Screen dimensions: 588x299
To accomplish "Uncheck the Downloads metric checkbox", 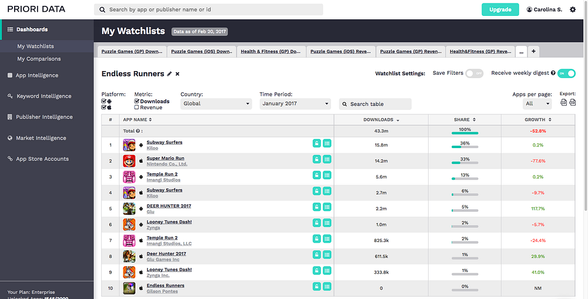I will [137, 101].
